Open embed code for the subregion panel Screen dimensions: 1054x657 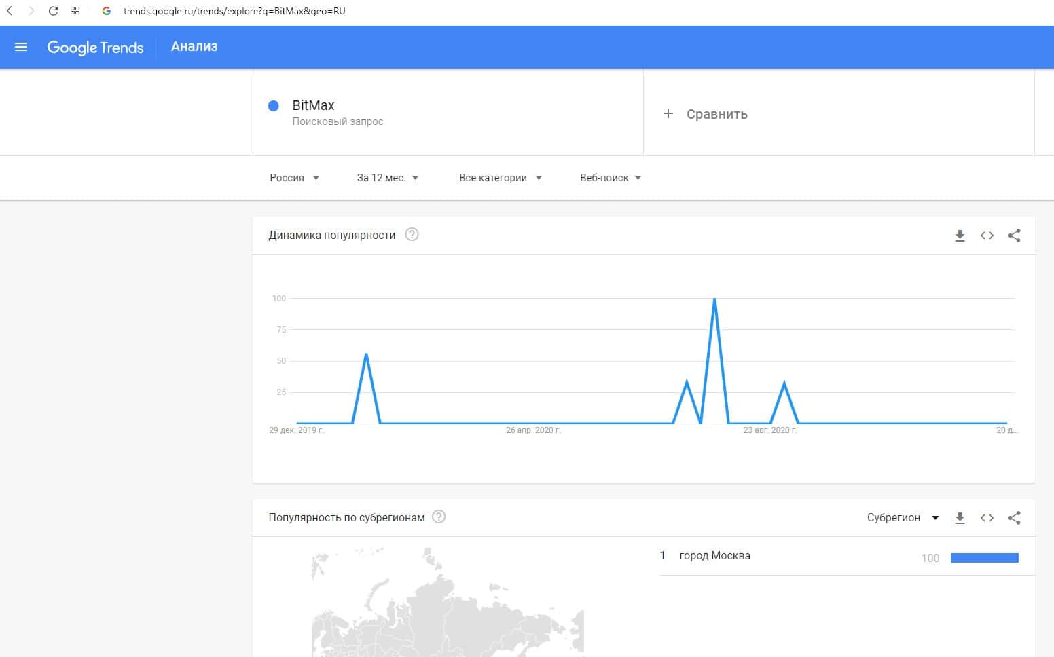click(987, 518)
